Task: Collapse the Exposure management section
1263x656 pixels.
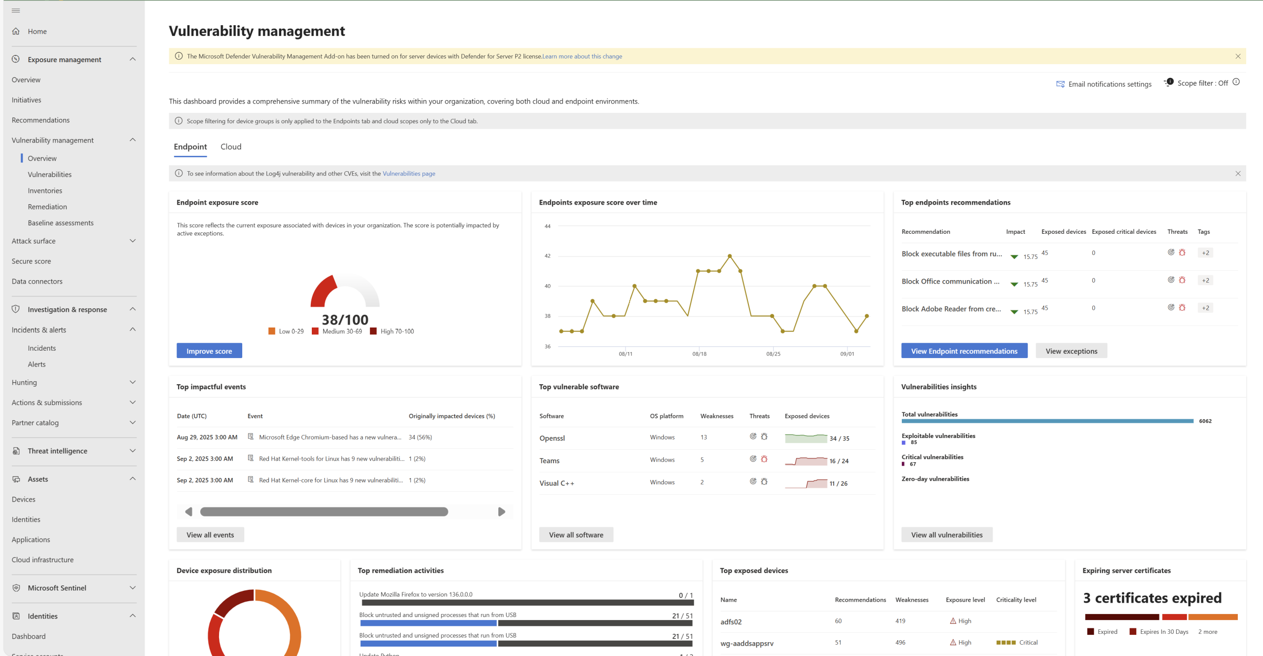Action: point(132,59)
